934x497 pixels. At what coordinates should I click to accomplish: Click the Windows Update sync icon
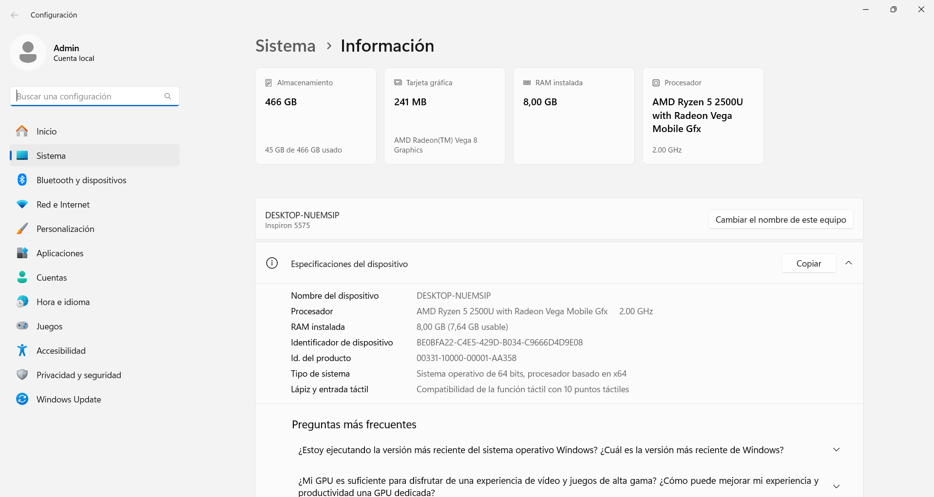(x=22, y=399)
